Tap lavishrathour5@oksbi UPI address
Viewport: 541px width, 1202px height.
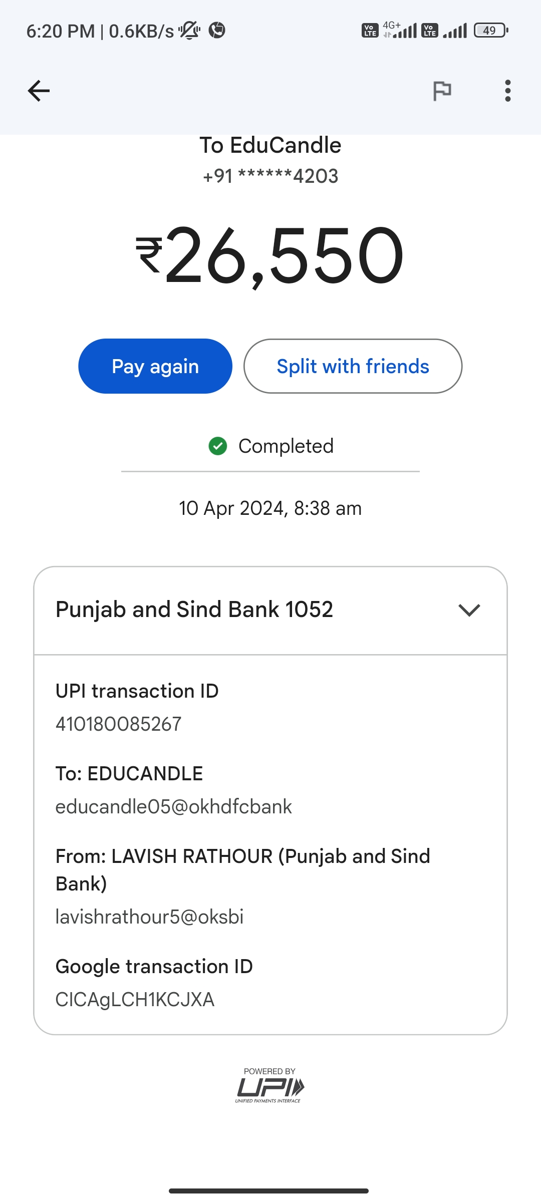tap(149, 917)
